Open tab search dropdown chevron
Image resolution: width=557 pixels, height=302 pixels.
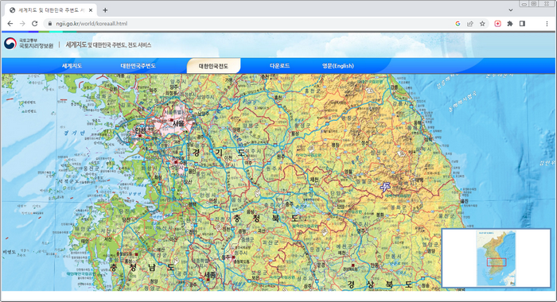click(x=511, y=10)
